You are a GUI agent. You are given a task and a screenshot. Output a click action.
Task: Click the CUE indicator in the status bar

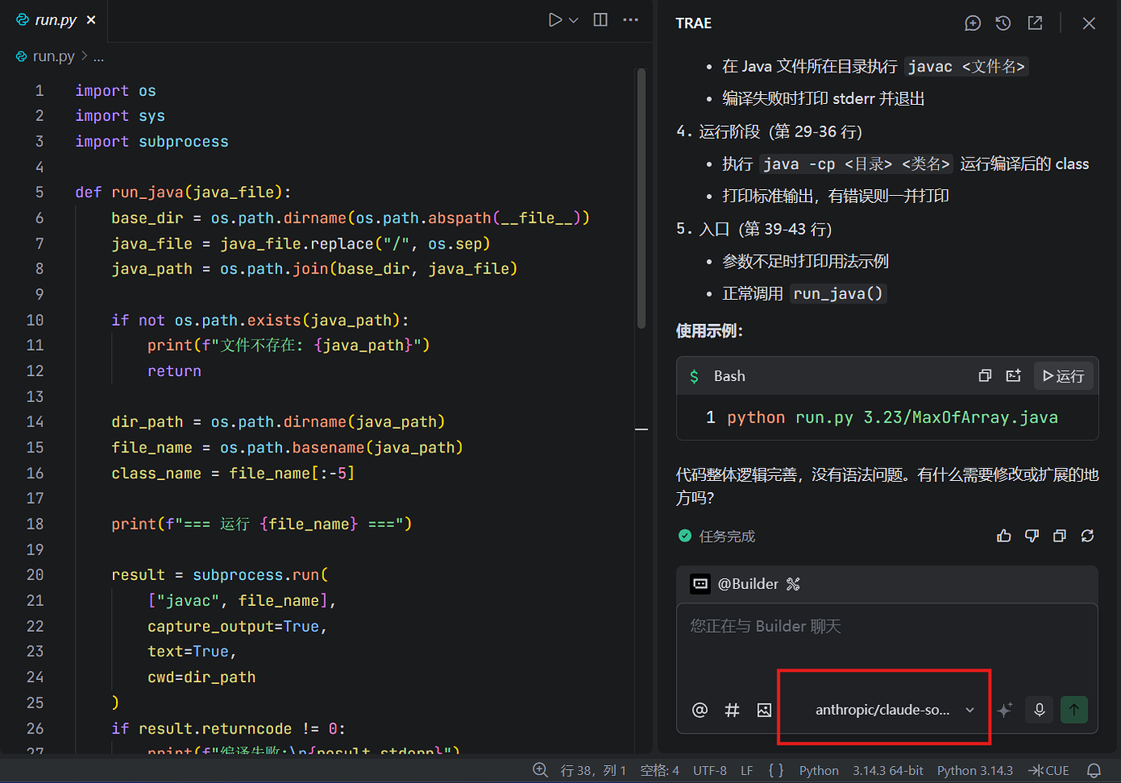click(x=1049, y=770)
